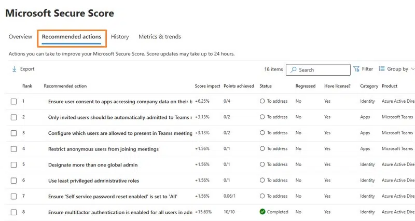This screenshot has width=415, height=221.
Task: Sort by the Score impact column header
Action: (208, 86)
